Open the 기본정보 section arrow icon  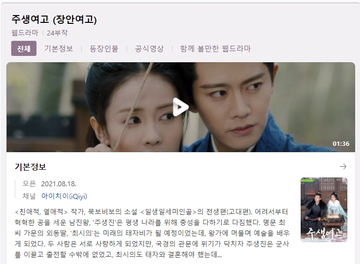343,167
